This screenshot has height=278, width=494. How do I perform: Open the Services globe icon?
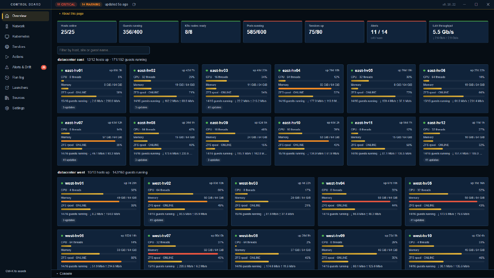pyautogui.click(x=7, y=47)
